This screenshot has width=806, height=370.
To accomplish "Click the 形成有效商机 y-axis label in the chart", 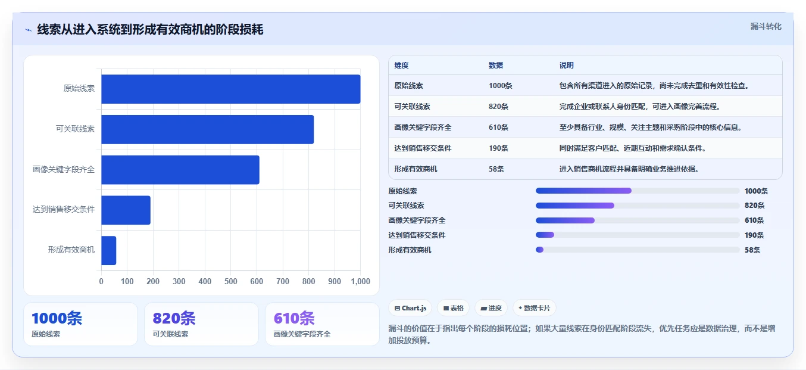I will tap(71, 250).
